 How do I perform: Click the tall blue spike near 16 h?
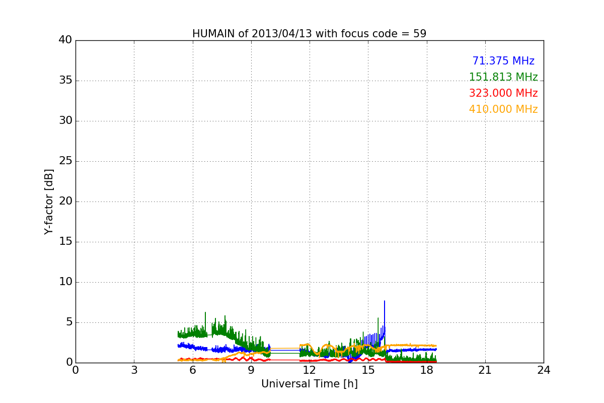pos(385,317)
